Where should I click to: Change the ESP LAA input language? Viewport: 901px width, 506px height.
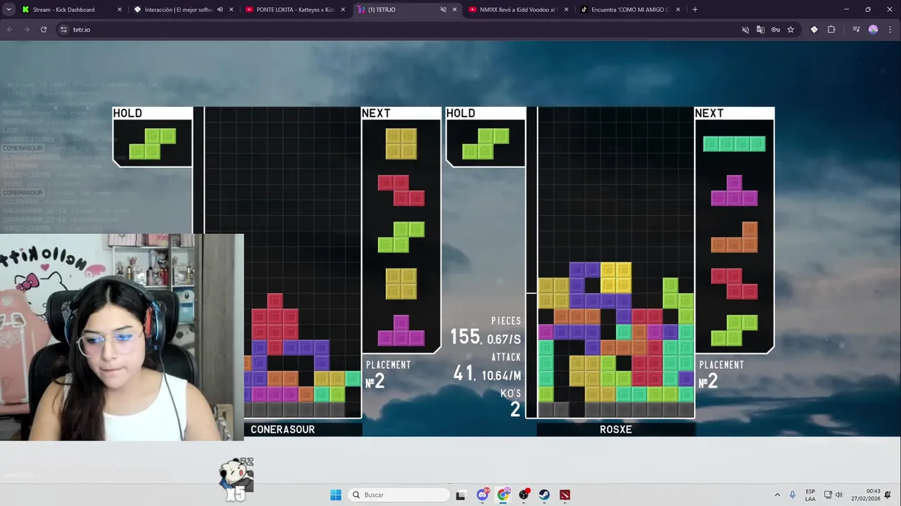pos(810,495)
